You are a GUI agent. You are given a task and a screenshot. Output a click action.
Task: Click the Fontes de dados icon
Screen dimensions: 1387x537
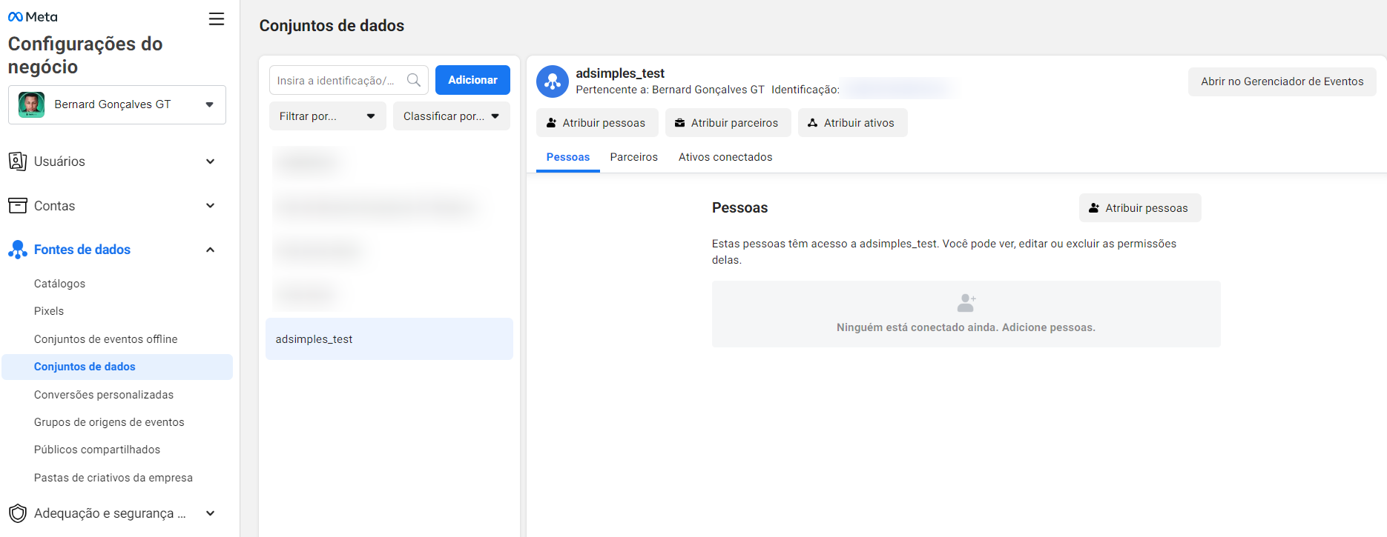click(x=18, y=250)
